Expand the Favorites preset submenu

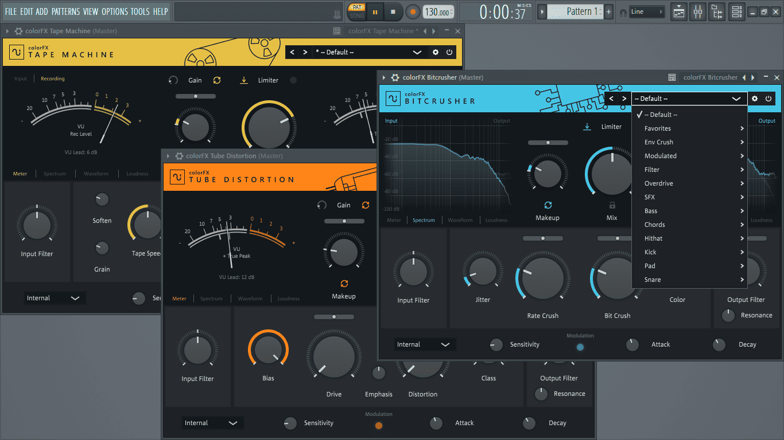(x=689, y=128)
